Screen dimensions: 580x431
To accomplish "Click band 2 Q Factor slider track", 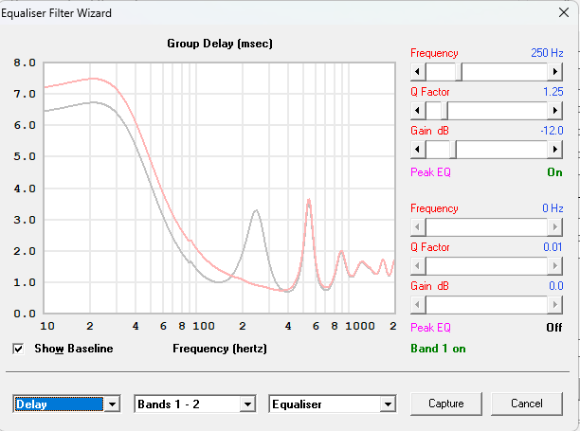I will tap(486, 266).
